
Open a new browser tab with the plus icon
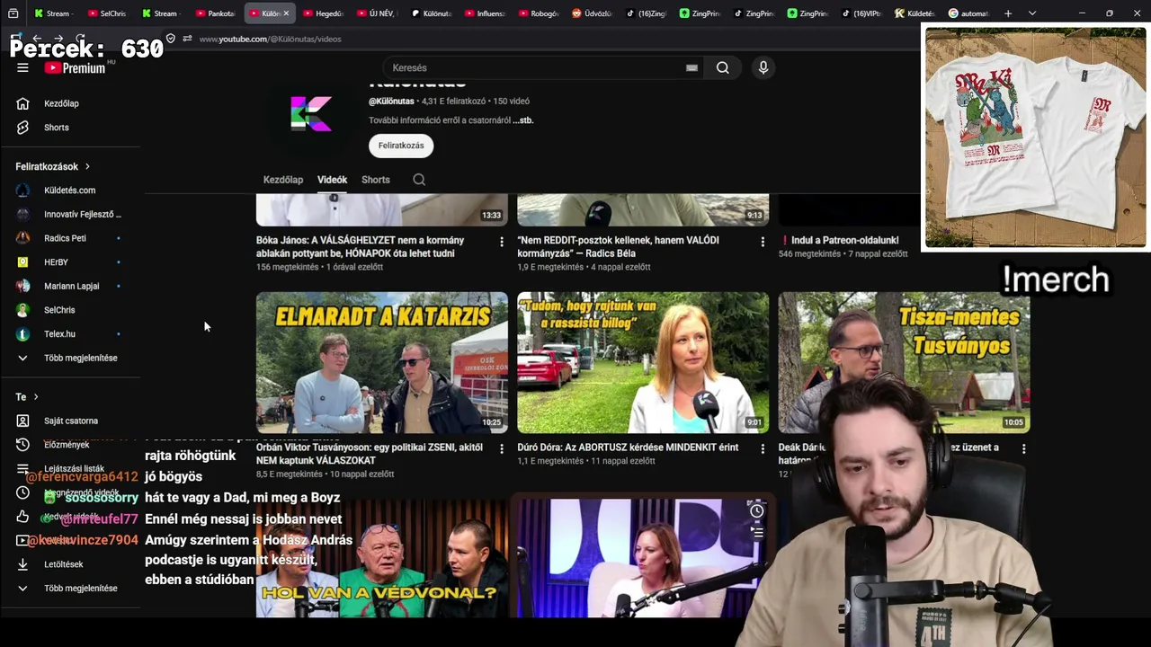click(1008, 13)
